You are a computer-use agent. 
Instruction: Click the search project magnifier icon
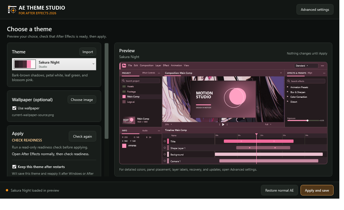coord(124,81)
